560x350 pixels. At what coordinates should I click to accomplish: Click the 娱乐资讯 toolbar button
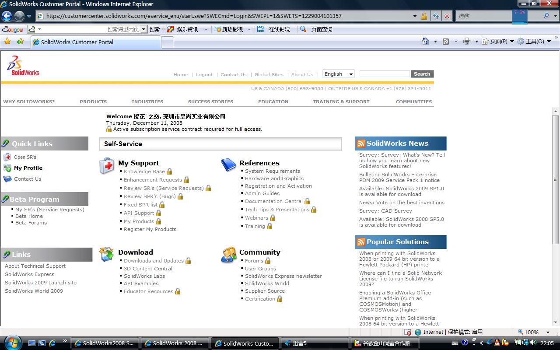[183, 29]
